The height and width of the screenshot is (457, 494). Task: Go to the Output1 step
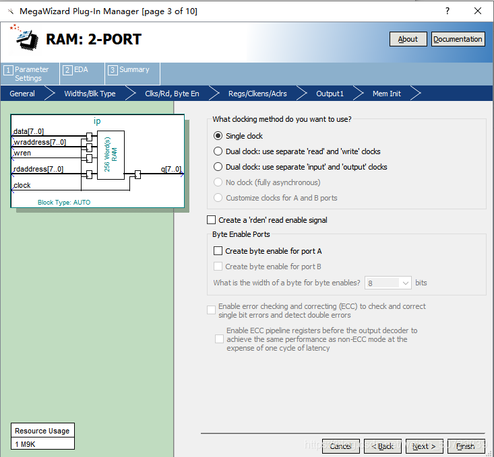[330, 94]
